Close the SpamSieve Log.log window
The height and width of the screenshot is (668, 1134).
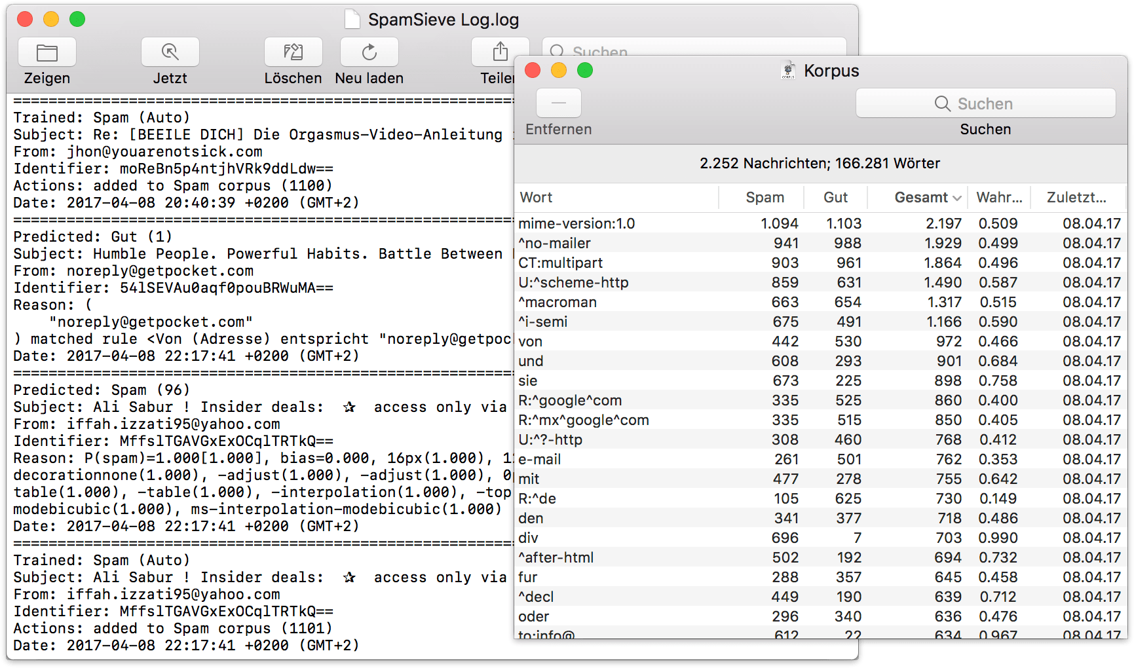[25, 19]
